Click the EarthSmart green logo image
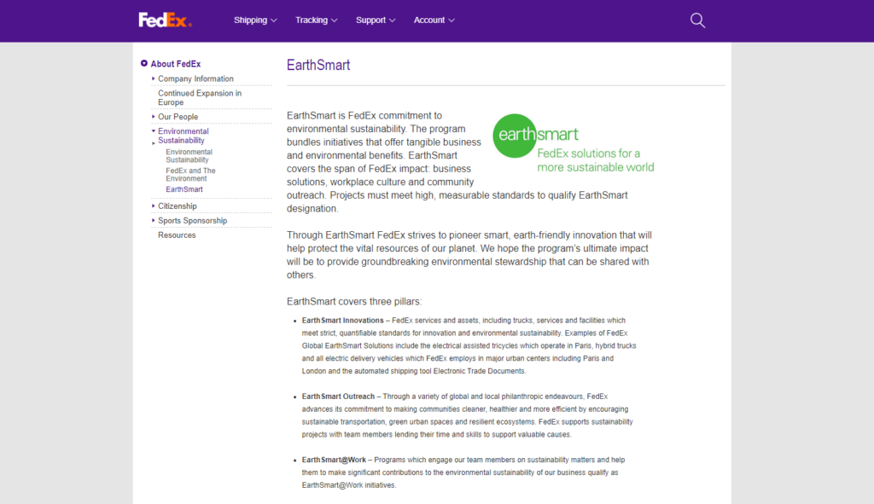The width and height of the screenshot is (874, 504). point(574,143)
